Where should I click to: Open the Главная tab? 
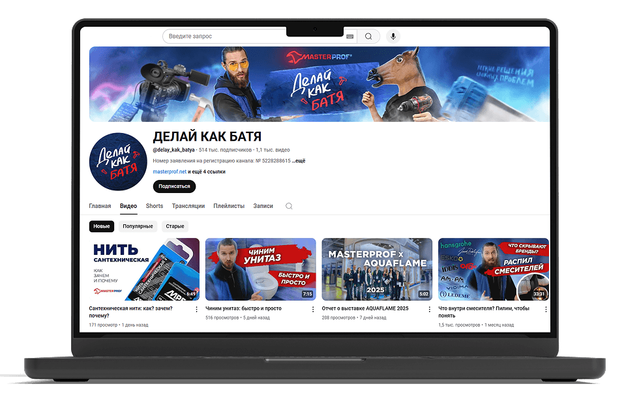100,206
